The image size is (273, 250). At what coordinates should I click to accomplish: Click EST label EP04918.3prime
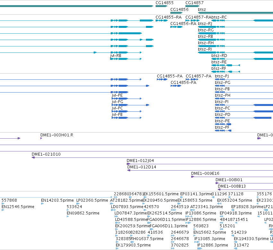tap(236, 213)
